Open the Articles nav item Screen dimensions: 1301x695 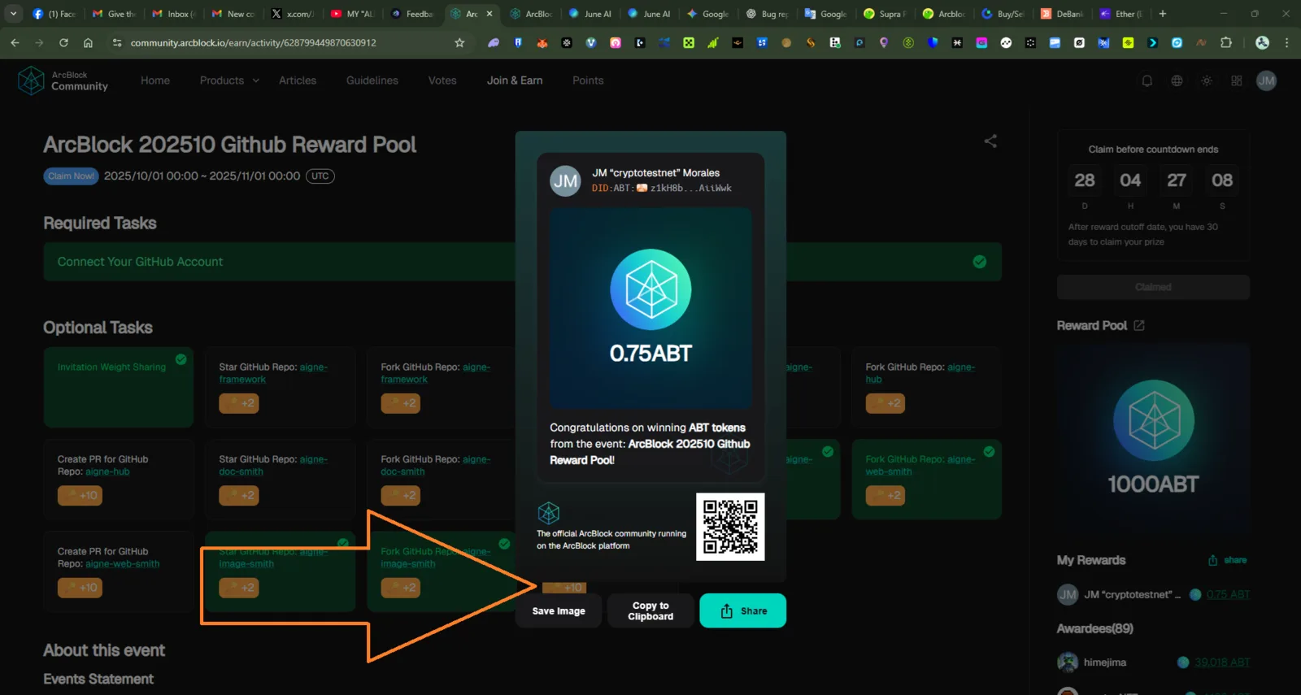(298, 80)
